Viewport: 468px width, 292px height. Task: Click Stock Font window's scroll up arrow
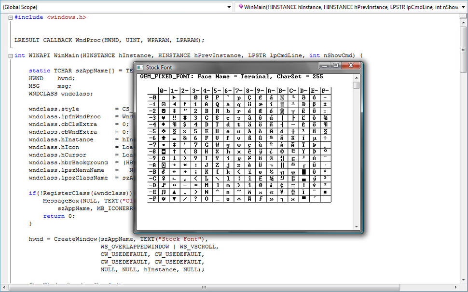point(356,78)
